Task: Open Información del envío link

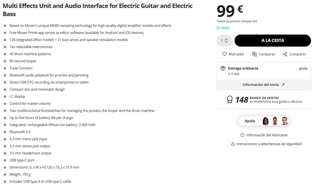Action: point(261,85)
